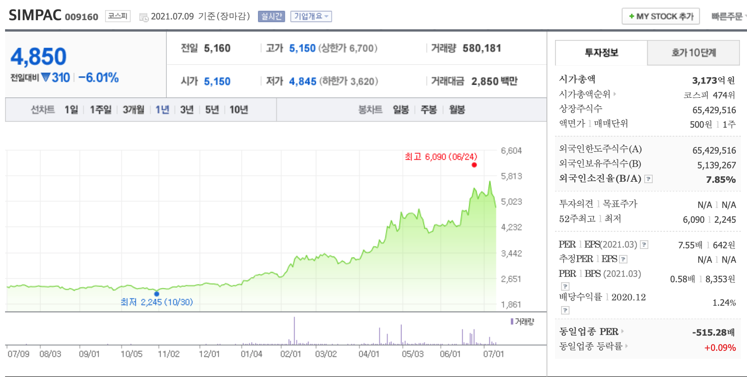Click the 전일 5,160 value
The width and height of the screenshot is (747, 377).
point(217,48)
